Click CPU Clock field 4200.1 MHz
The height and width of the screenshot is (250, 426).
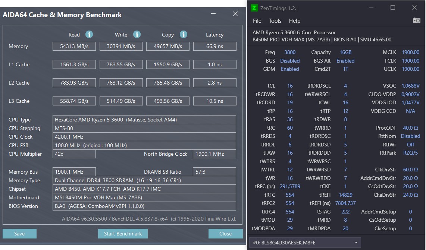[x=144, y=137]
